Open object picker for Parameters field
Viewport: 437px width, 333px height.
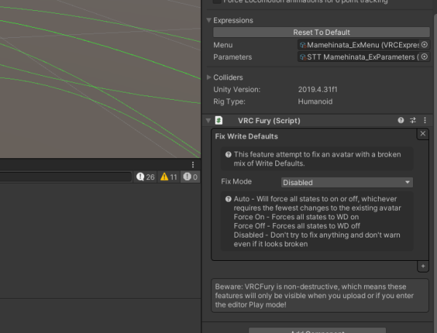(x=425, y=57)
